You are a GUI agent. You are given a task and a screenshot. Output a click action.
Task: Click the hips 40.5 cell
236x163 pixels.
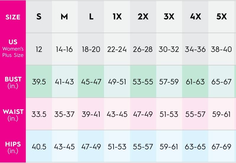tap(39, 147)
